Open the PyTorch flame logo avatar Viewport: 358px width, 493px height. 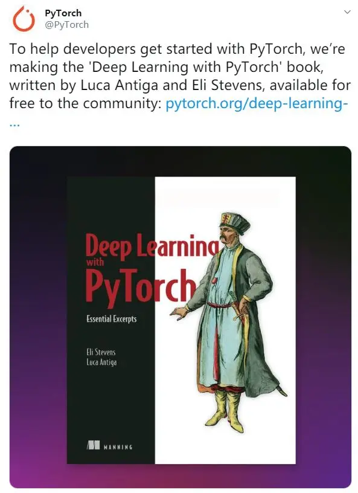point(24,19)
